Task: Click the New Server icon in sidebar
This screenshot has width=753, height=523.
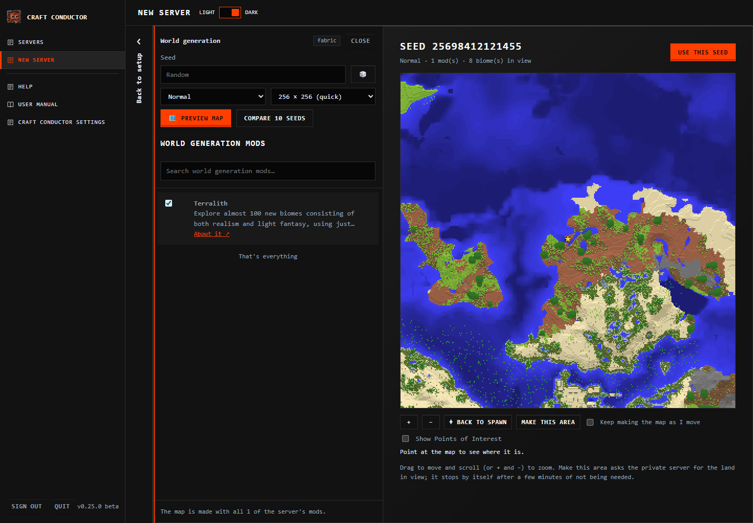Action: click(x=10, y=60)
